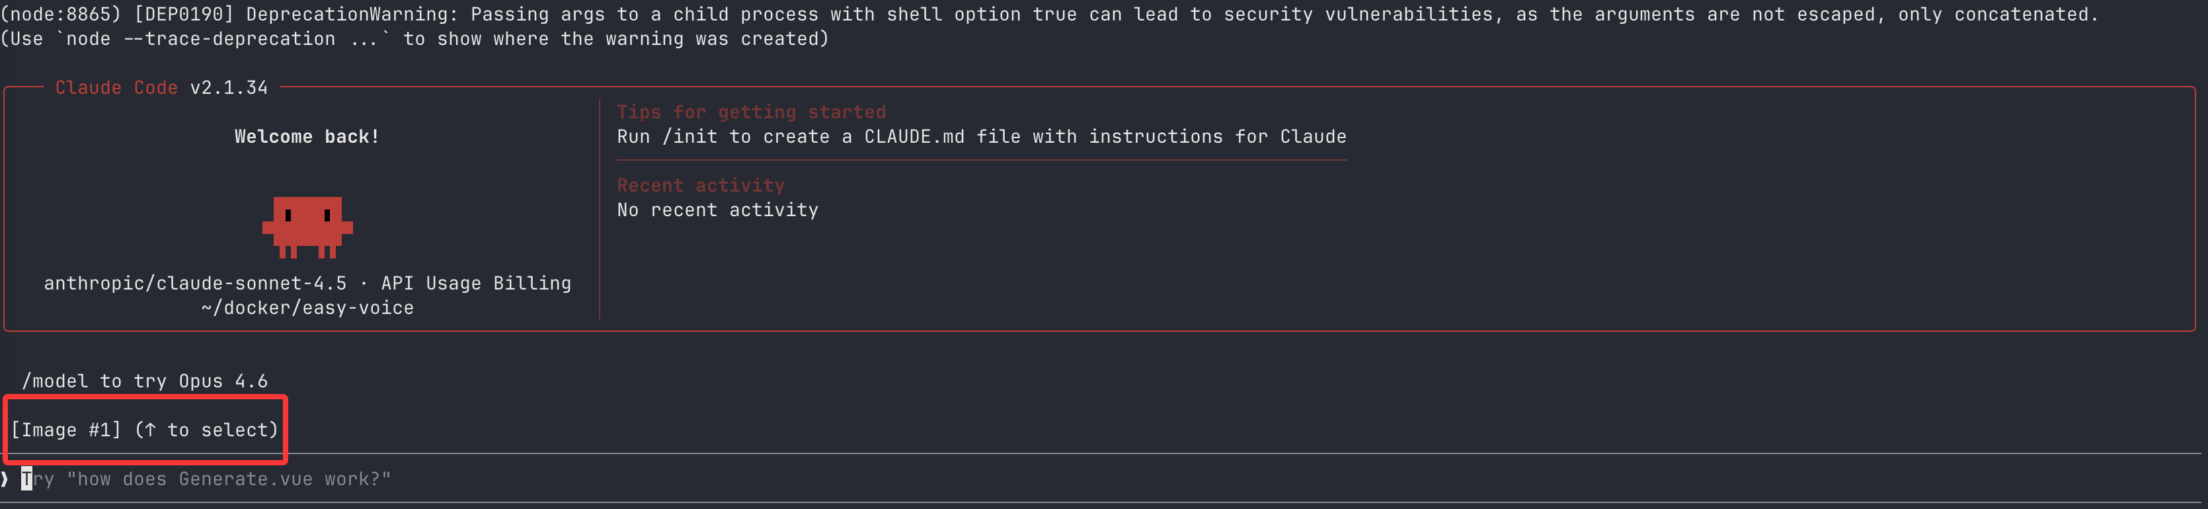
Task: Click the "/model to try Opus 4.6" hint
Action: (x=145, y=381)
